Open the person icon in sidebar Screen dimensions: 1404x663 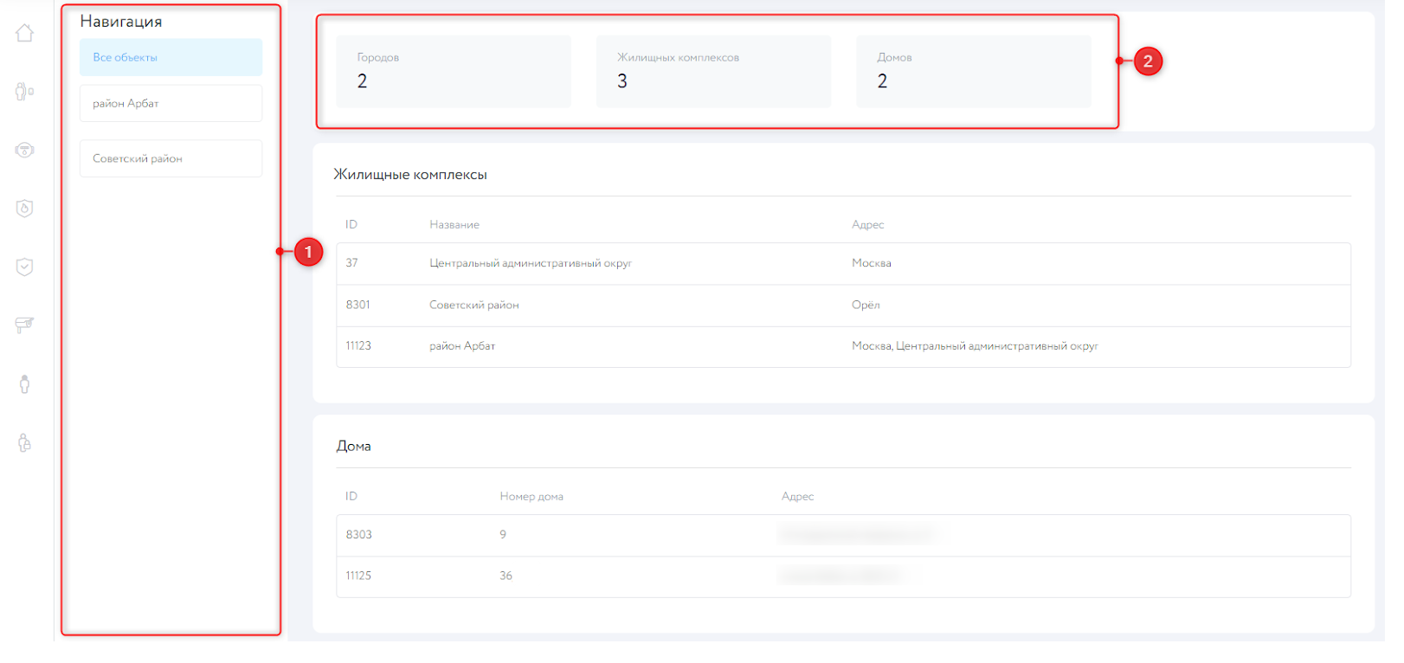[24, 384]
